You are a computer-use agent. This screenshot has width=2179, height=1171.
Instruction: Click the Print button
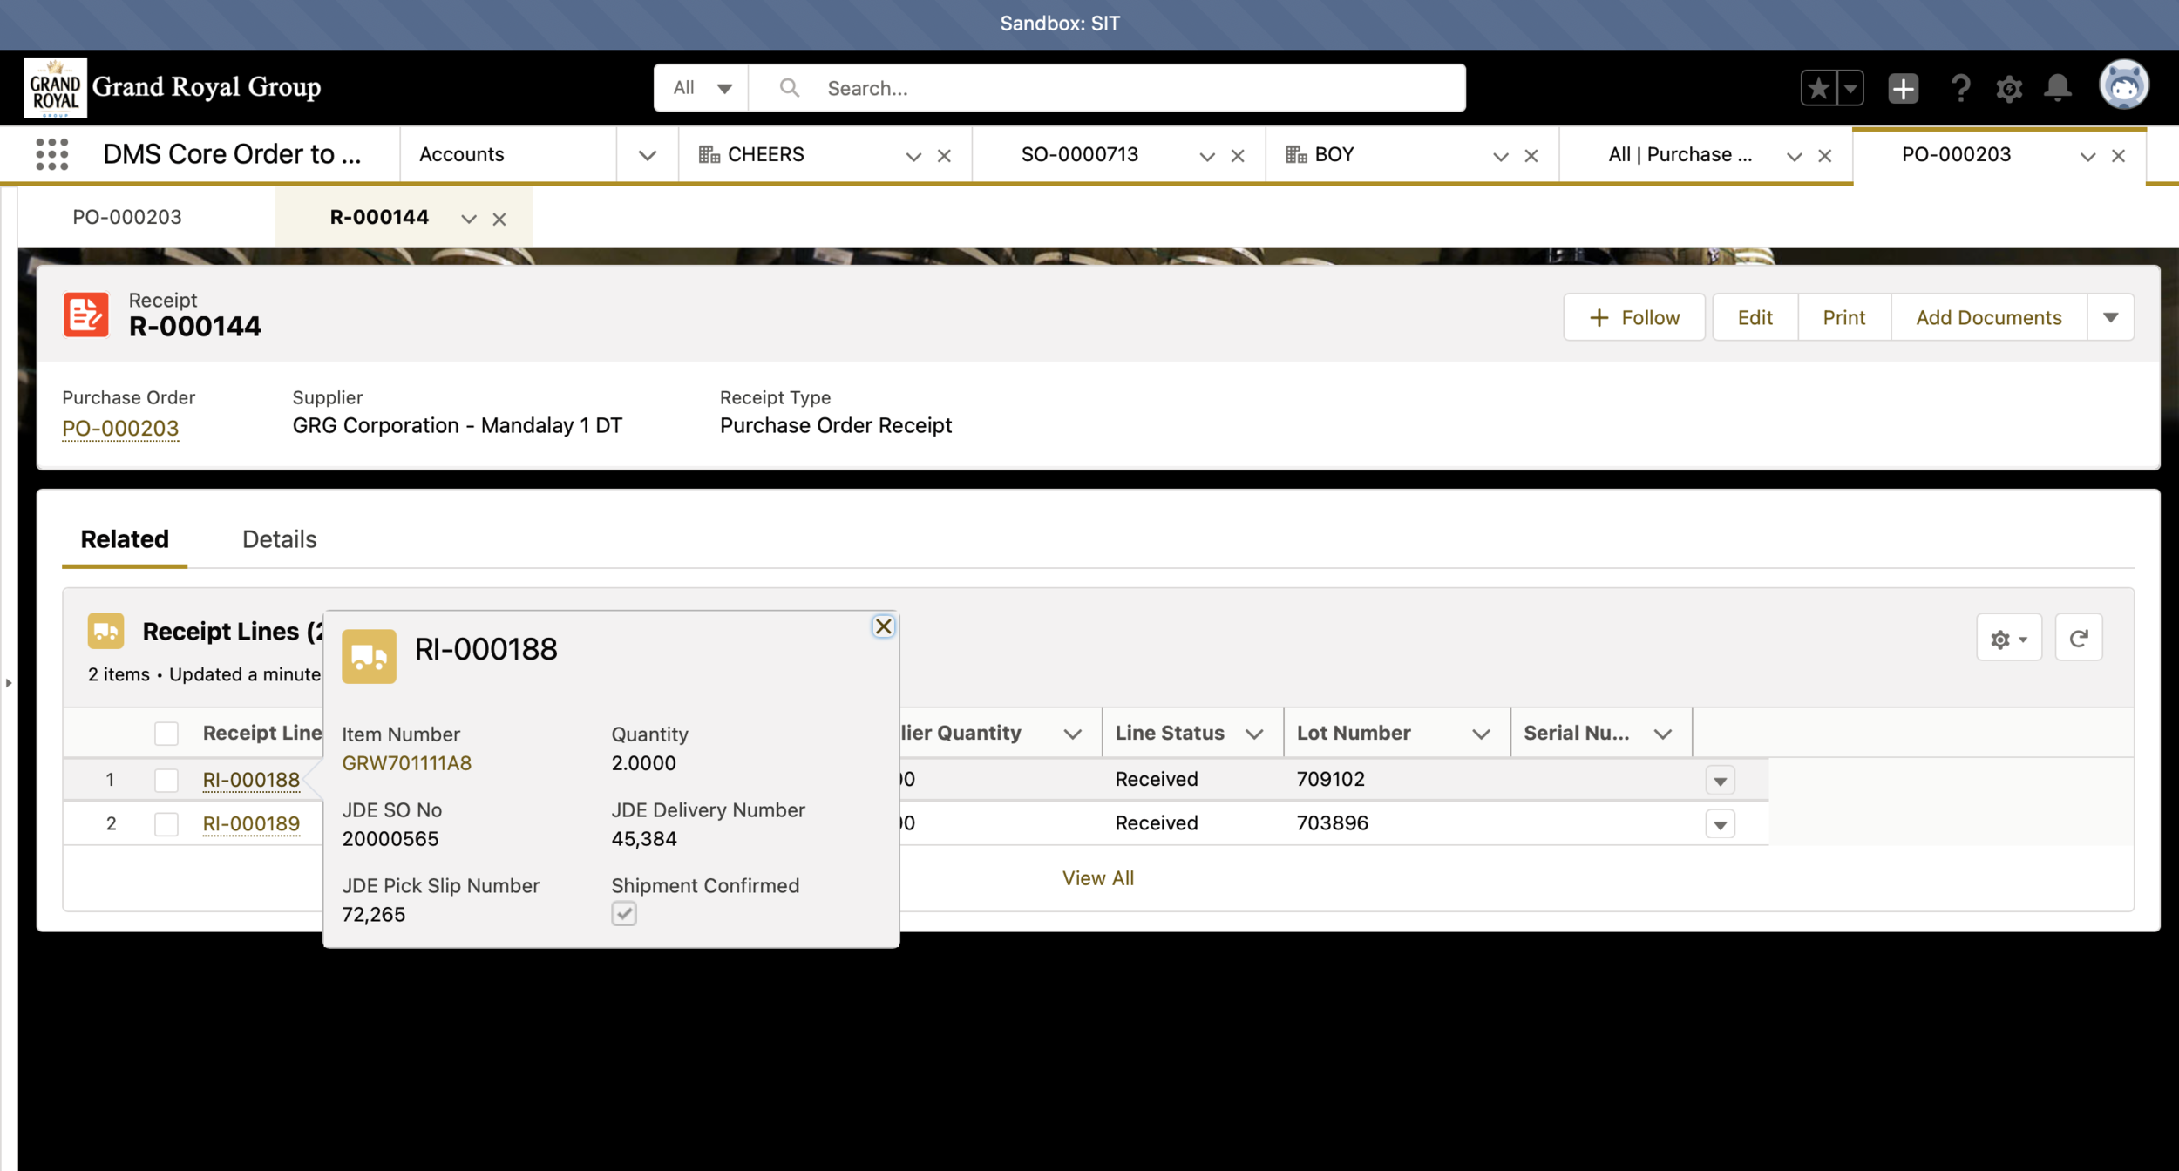pos(1843,317)
